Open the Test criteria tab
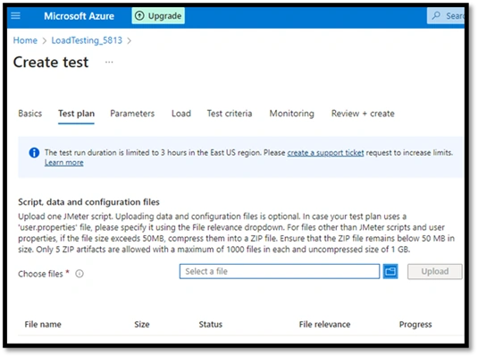 point(230,114)
